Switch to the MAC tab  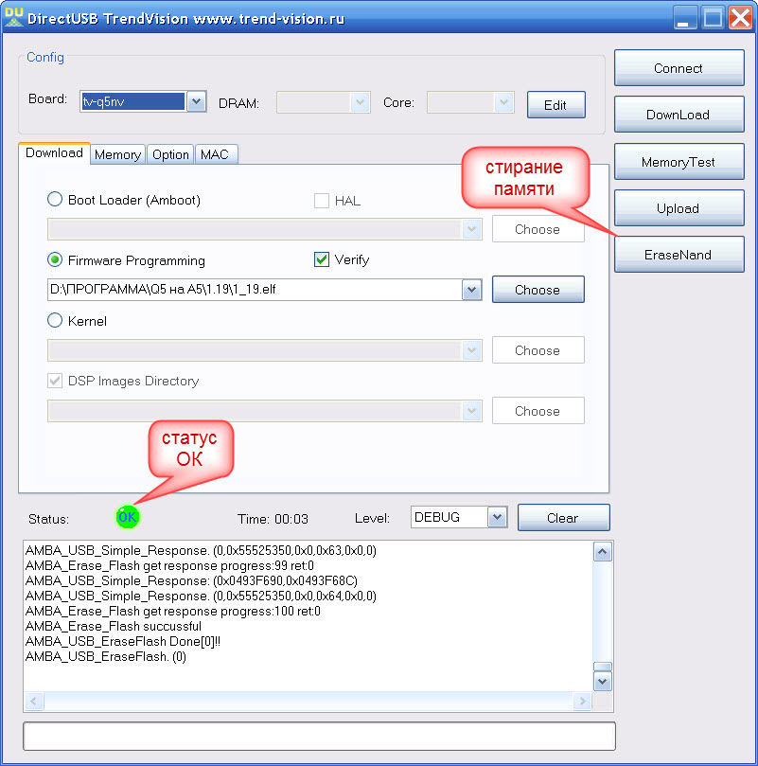tap(216, 154)
